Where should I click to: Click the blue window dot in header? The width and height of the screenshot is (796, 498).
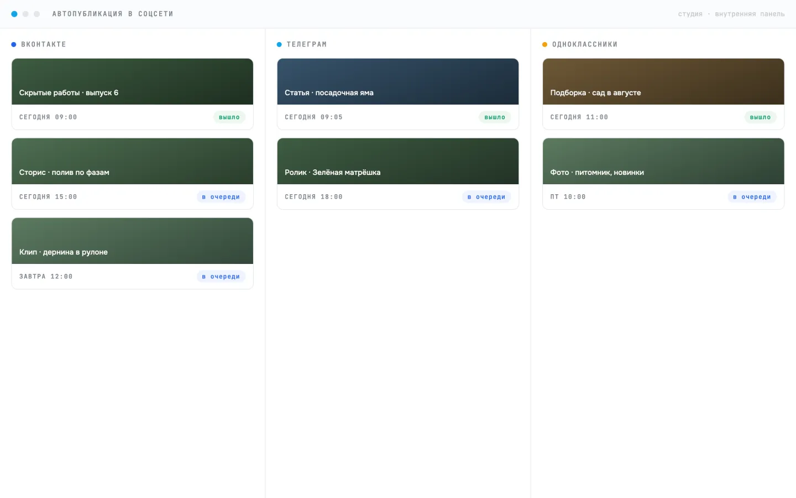14,14
